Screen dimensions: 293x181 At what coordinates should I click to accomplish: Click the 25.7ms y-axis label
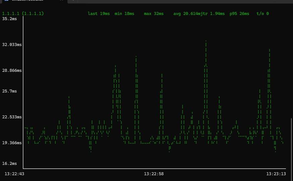(9, 91)
